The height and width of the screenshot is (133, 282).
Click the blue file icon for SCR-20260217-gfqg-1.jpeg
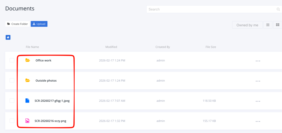(27, 101)
